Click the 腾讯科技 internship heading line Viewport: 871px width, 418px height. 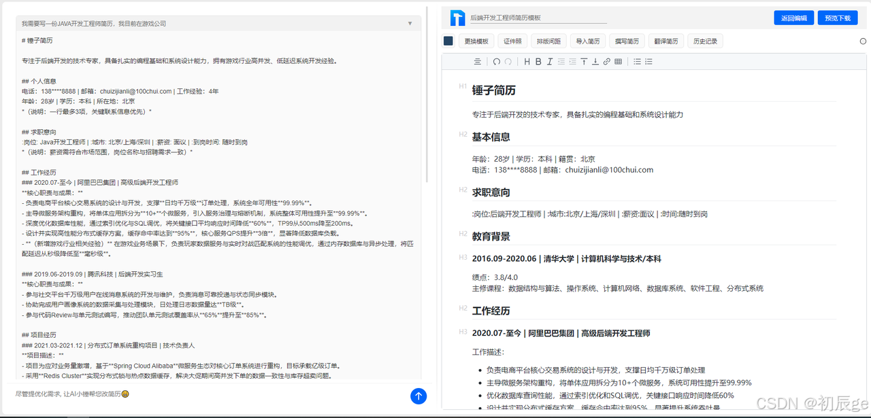(x=92, y=274)
